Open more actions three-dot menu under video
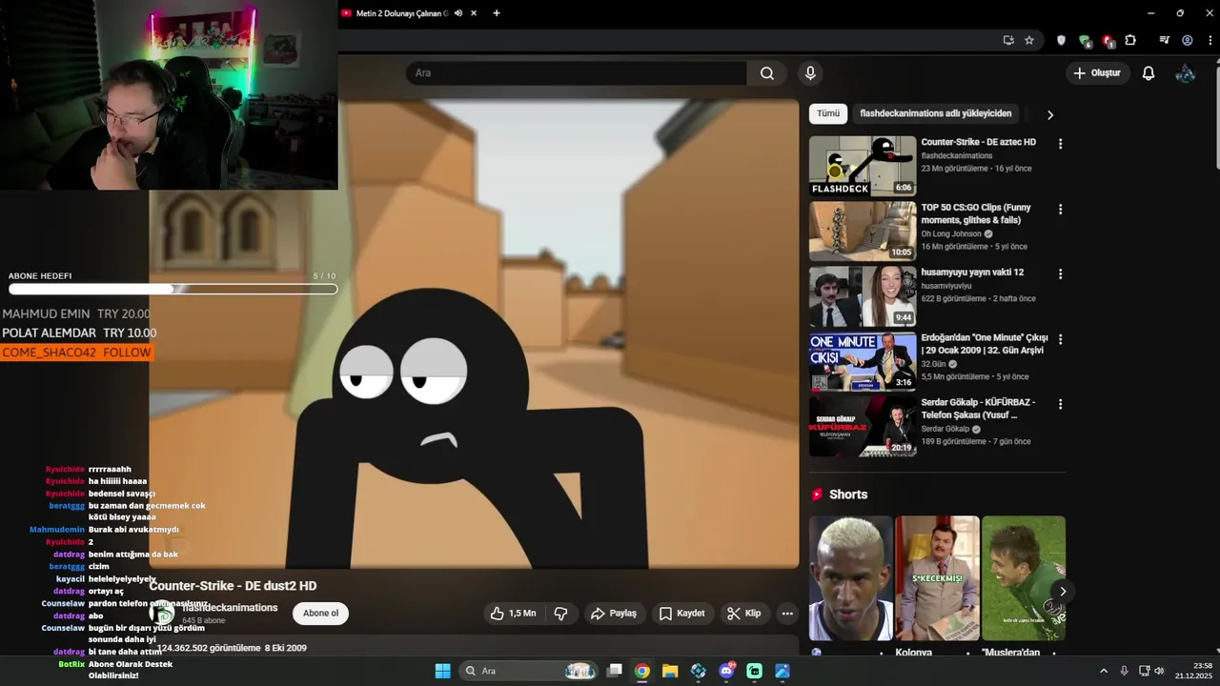The height and width of the screenshot is (686, 1220). tap(787, 614)
